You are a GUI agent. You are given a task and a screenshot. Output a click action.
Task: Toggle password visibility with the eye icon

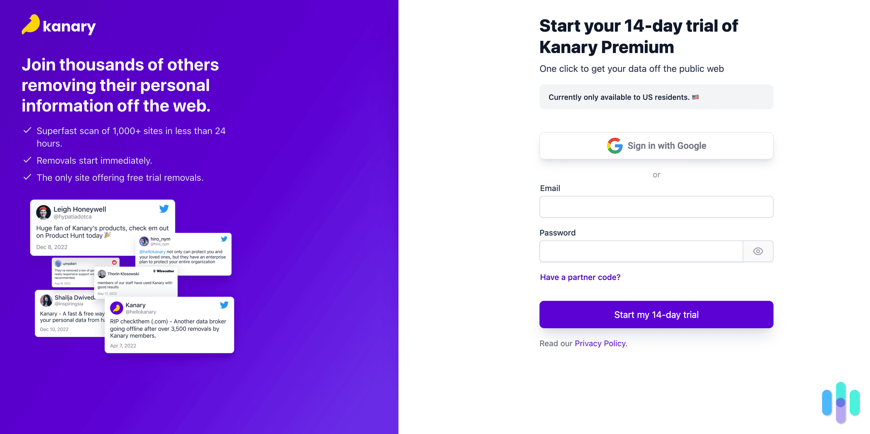coord(758,251)
